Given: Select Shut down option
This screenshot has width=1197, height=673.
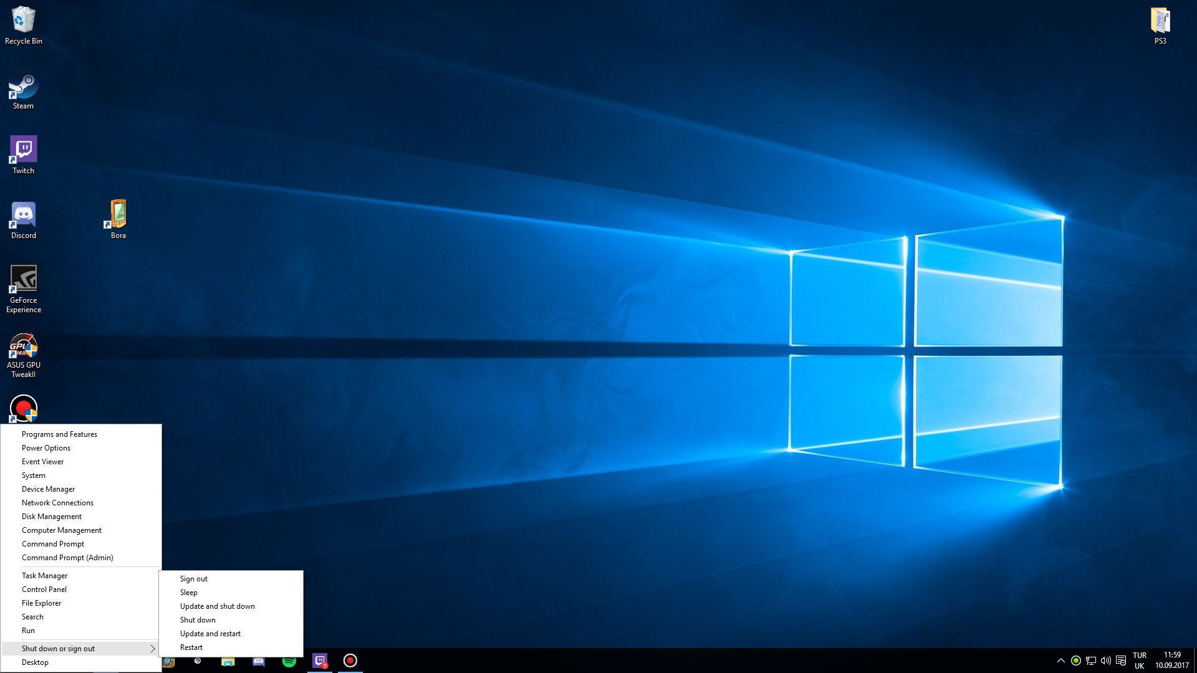Looking at the screenshot, I should click(x=197, y=619).
